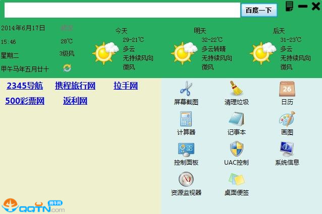Click into the Baidu search text box
The height and width of the screenshot is (214, 322).
[x=121, y=10]
